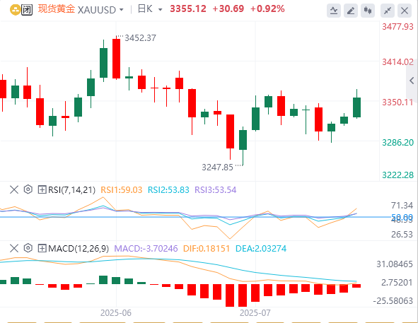This screenshot has height=323, width=418.
Task: Click the 闭 market-closed badge
Action: (27, 10)
